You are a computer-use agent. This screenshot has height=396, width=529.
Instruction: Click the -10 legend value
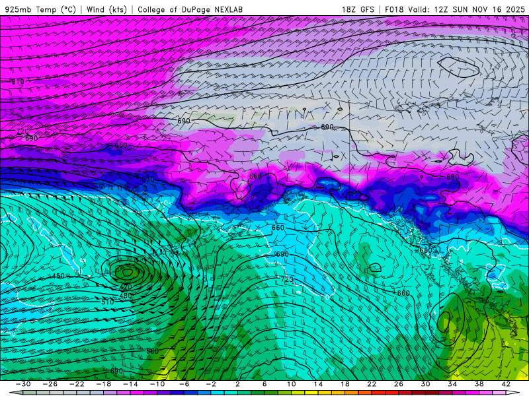pyautogui.click(x=157, y=384)
